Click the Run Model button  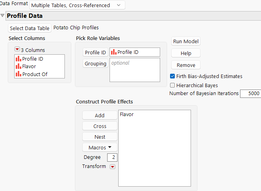pyautogui.click(x=186, y=41)
